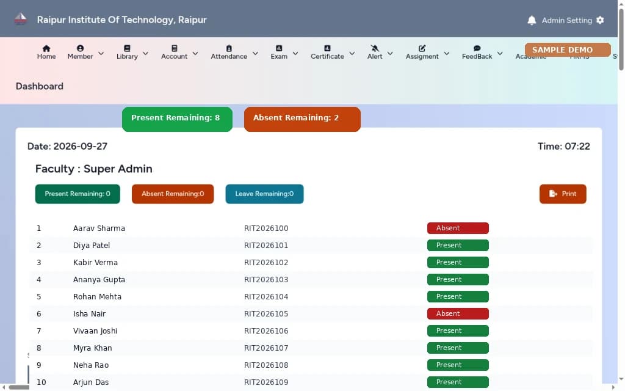Click the Exam icon

point(279,48)
